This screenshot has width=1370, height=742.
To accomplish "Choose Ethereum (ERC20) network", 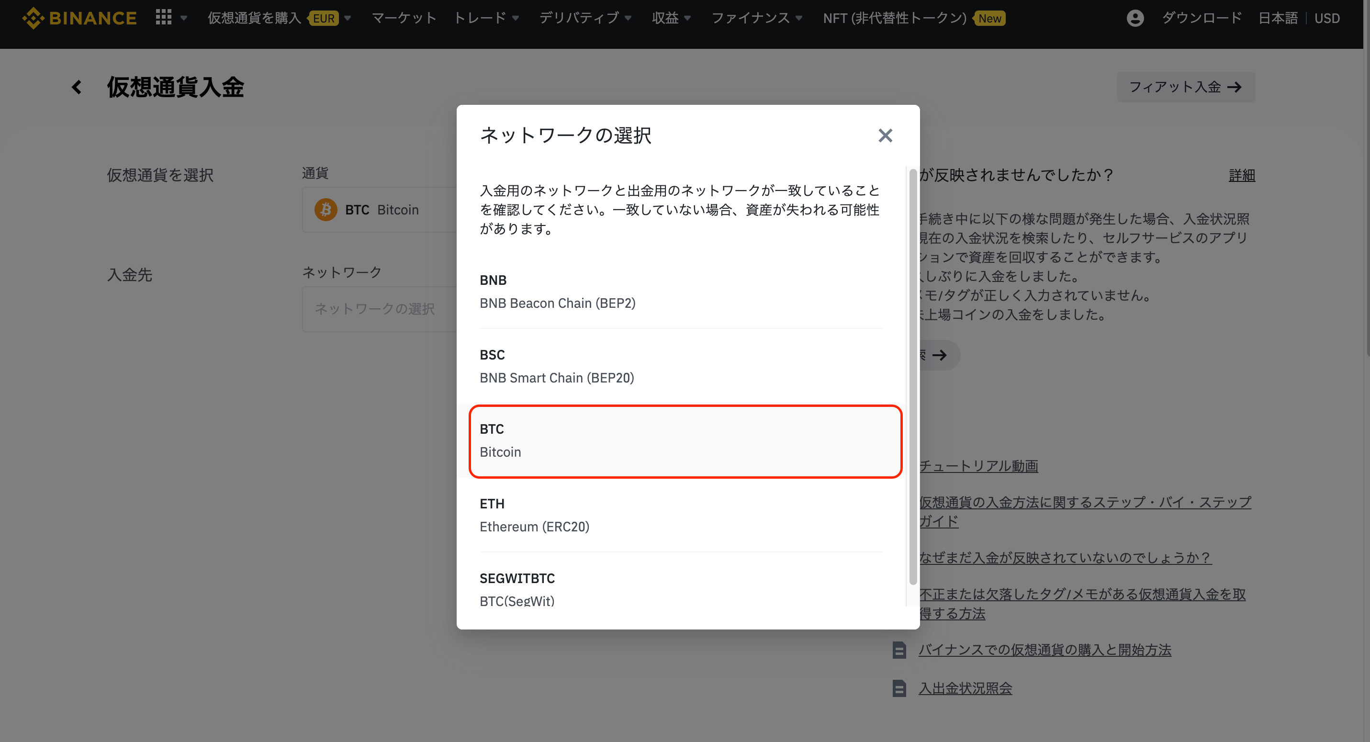I will (x=681, y=515).
